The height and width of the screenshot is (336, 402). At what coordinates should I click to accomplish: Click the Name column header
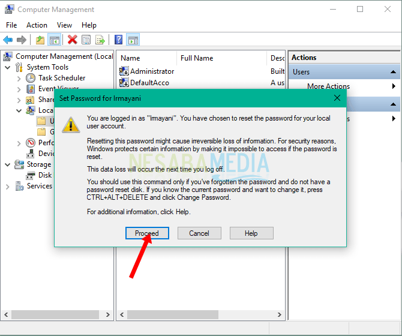point(148,58)
